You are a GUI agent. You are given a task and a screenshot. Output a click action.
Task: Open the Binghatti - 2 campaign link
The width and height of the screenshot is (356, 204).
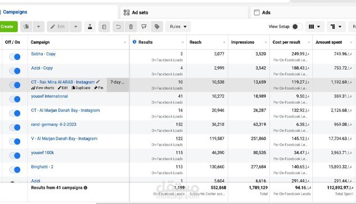(42, 167)
